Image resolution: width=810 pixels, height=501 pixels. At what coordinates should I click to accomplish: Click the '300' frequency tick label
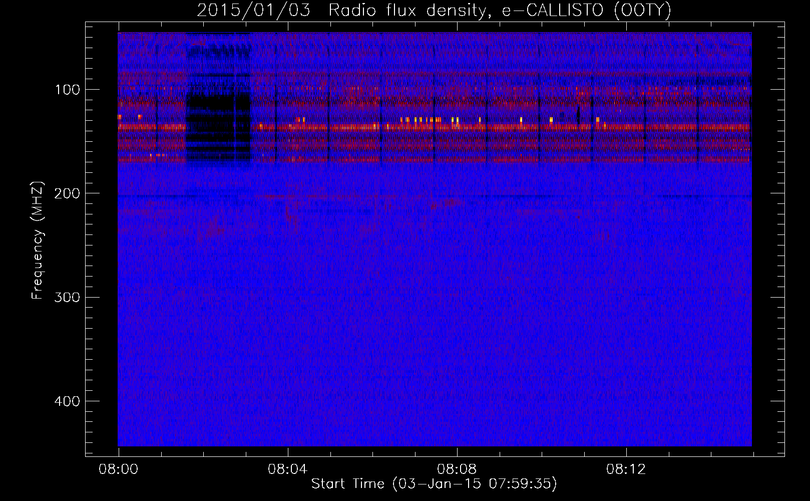(68, 297)
